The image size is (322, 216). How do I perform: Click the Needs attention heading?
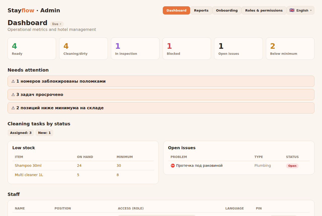[x=28, y=70]
